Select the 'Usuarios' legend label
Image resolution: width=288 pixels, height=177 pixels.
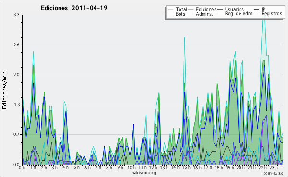pyautogui.click(x=234, y=9)
